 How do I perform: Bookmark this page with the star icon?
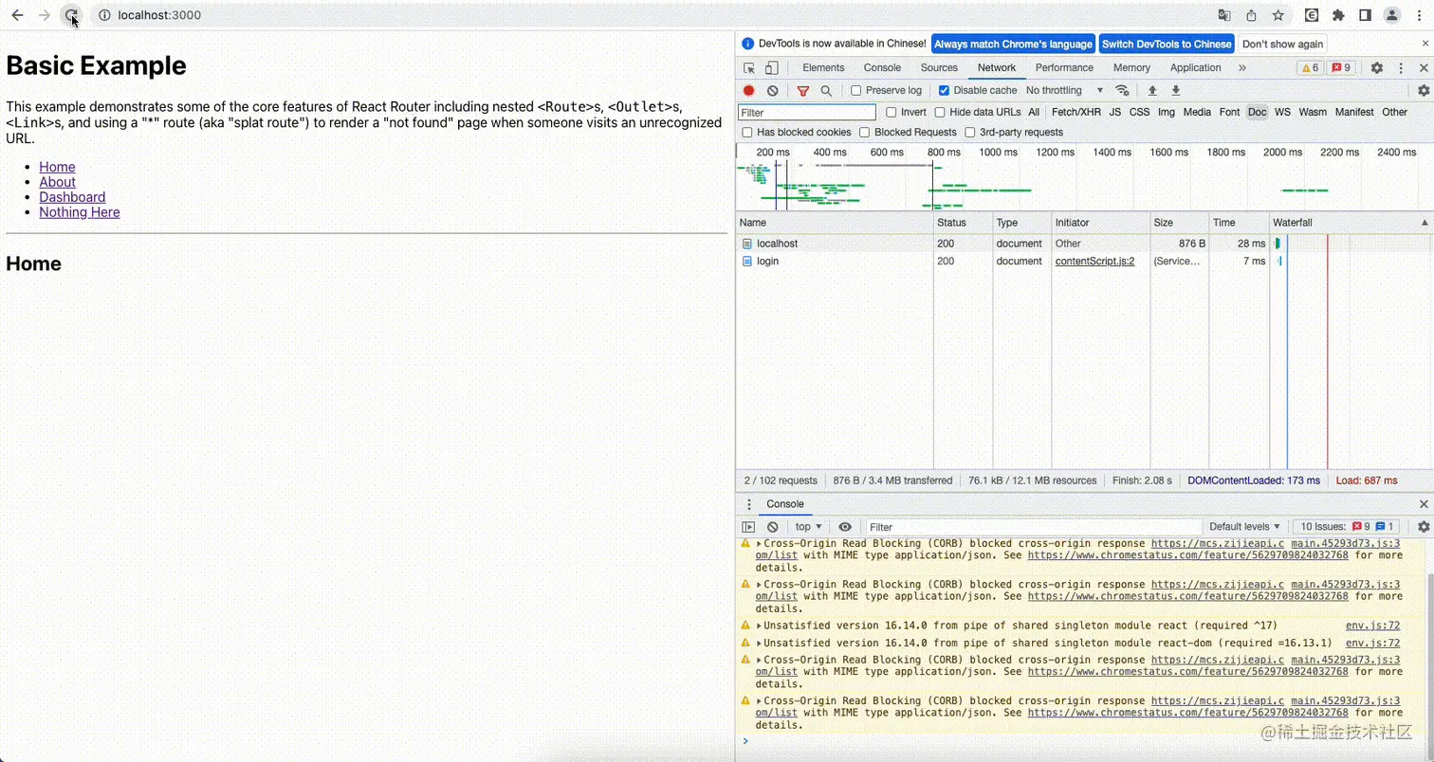tap(1278, 15)
